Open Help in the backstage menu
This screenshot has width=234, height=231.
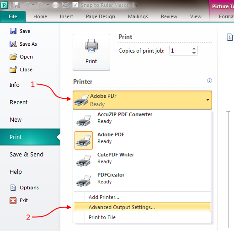coord(16,172)
